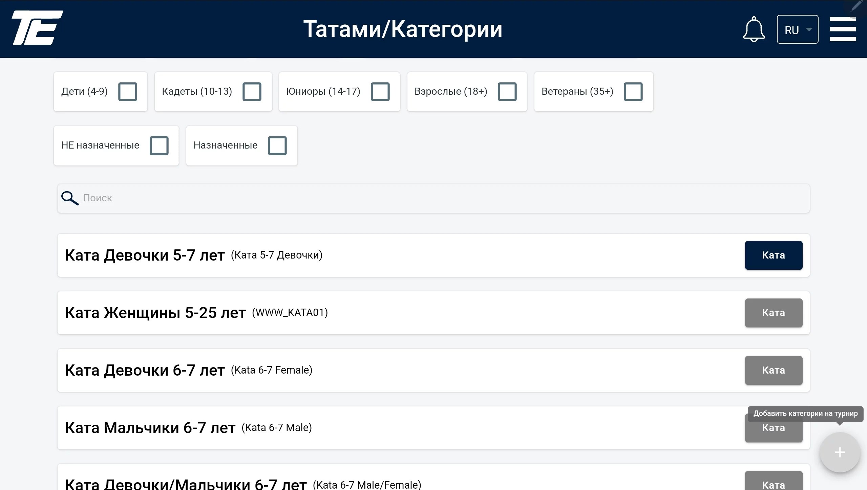Click Ката button for Женщины 5-25 лет
The image size is (867, 490).
click(x=774, y=313)
